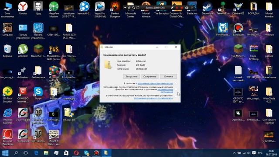279x157 pixels.
Task: Select the Don't Starve Together folder
Action: (269, 116)
